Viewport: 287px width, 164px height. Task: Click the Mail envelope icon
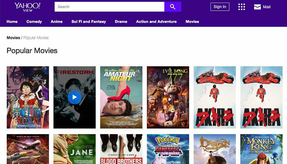(258, 7)
